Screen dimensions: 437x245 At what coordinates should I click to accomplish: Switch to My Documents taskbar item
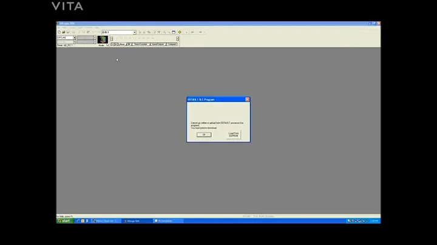pyautogui.click(x=168, y=221)
